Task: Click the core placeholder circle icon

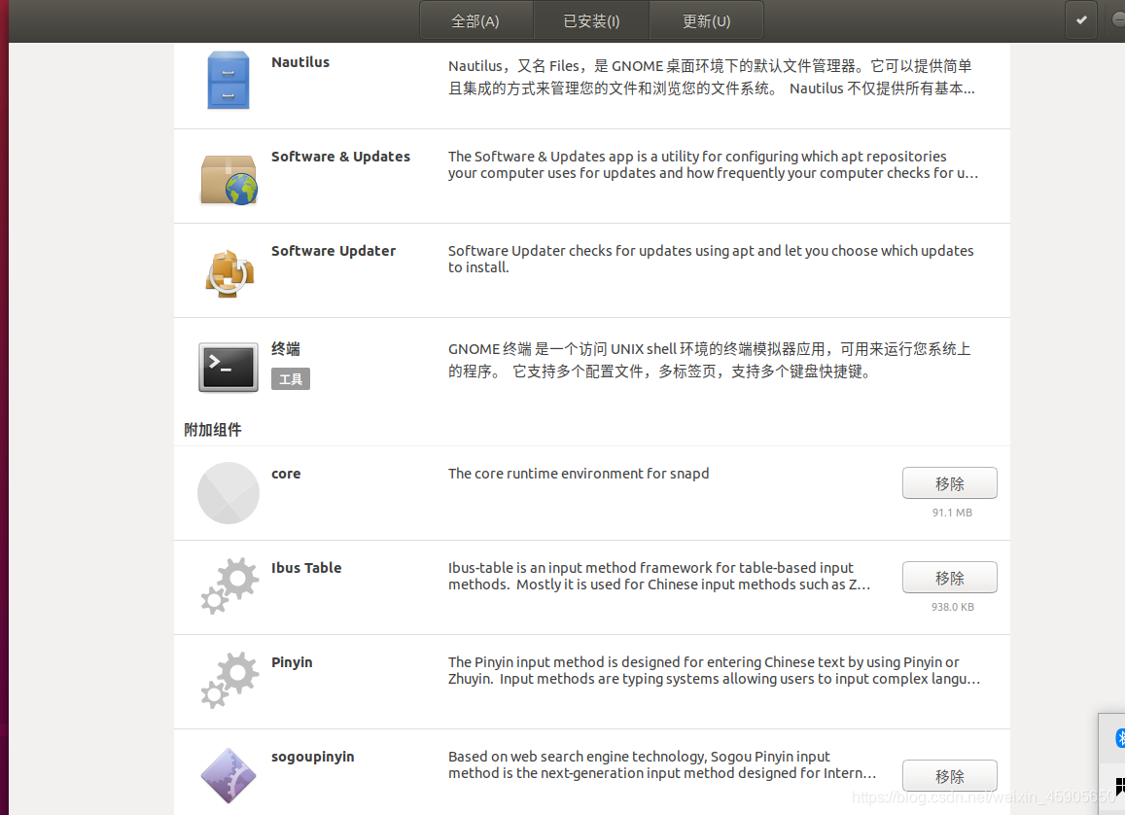Action: (229, 493)
